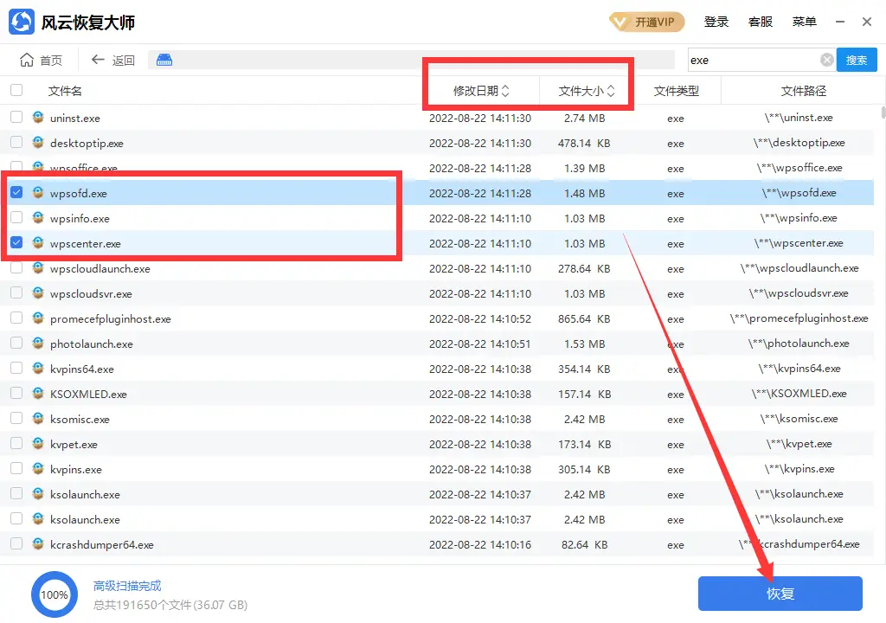Click the file icon of uninst.exe
The width and height of the screenshot is (886, 623).
click(38, 118)
